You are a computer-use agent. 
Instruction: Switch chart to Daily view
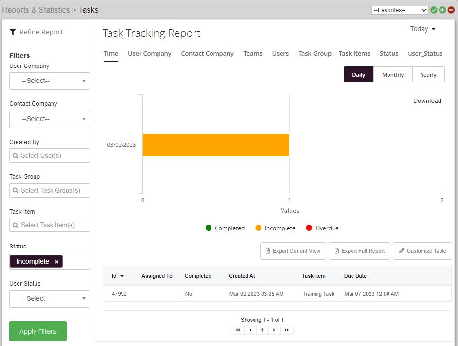[358, 75]
